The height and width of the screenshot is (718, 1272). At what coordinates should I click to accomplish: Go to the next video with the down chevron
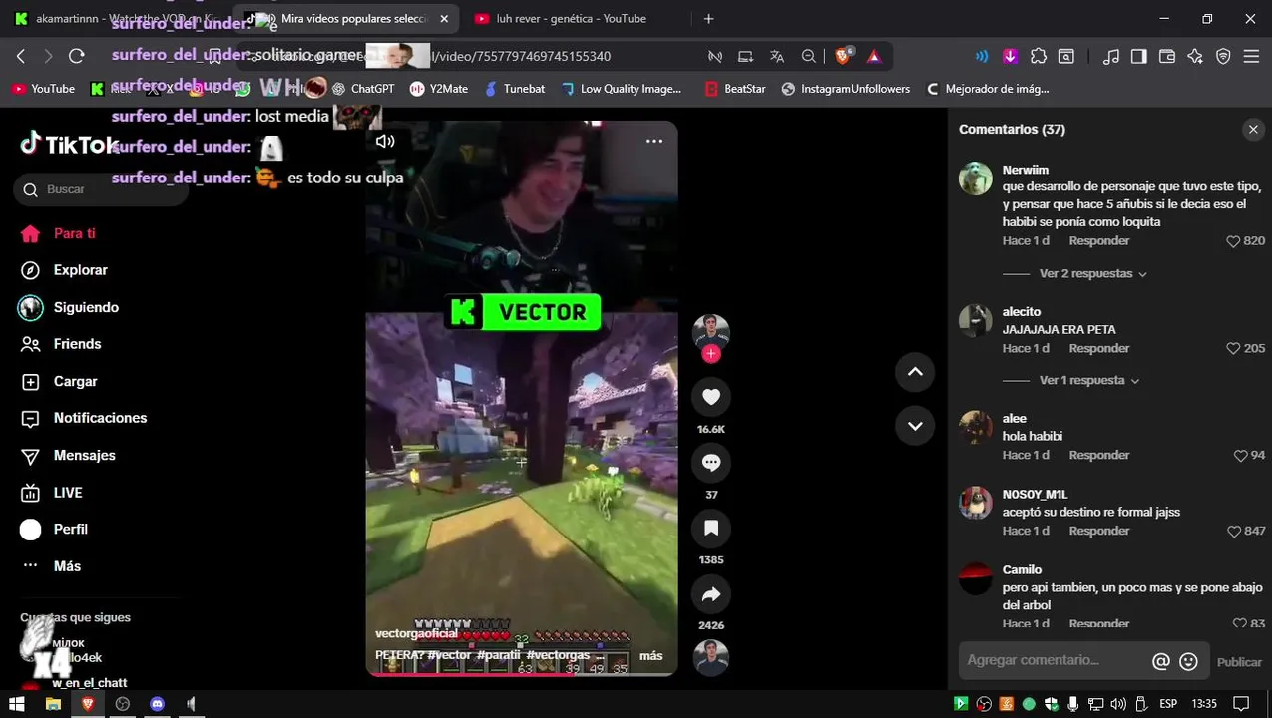tap(915, 426)
